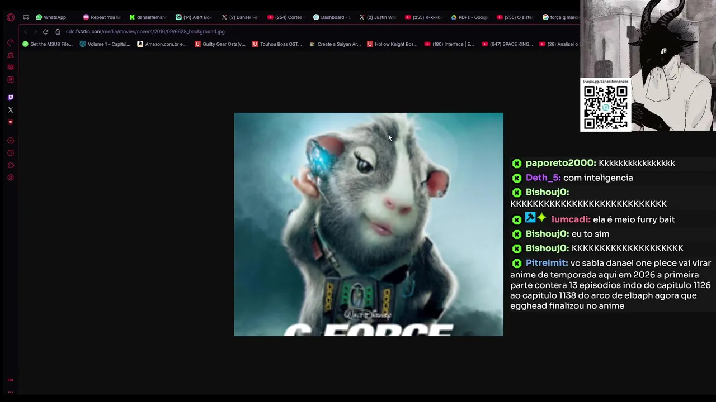Open the Opera menu logo
This screenshot has height=402, width=716.
10,17
